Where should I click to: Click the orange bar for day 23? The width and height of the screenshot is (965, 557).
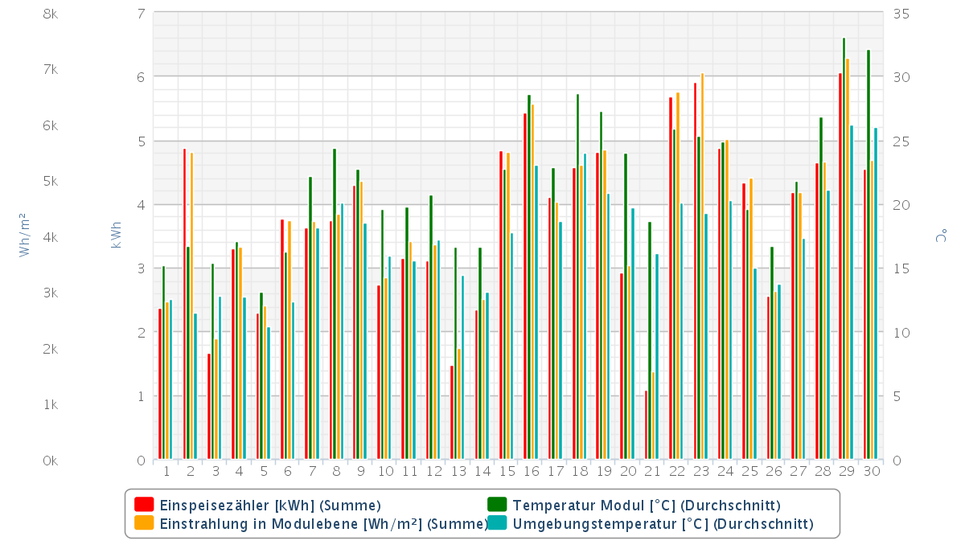[x=702, y=266]
